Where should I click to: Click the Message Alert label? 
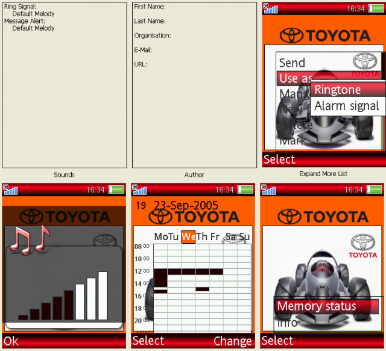point(25,21)
